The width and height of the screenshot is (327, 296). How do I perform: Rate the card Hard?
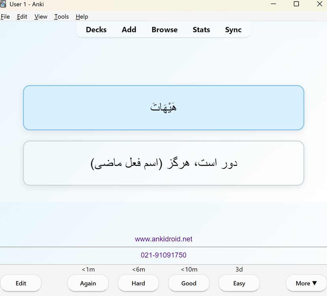pos(138,283)
